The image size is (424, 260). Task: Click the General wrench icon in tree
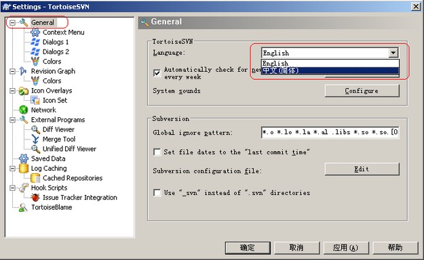pyautogui.click(x=24, y=22)
